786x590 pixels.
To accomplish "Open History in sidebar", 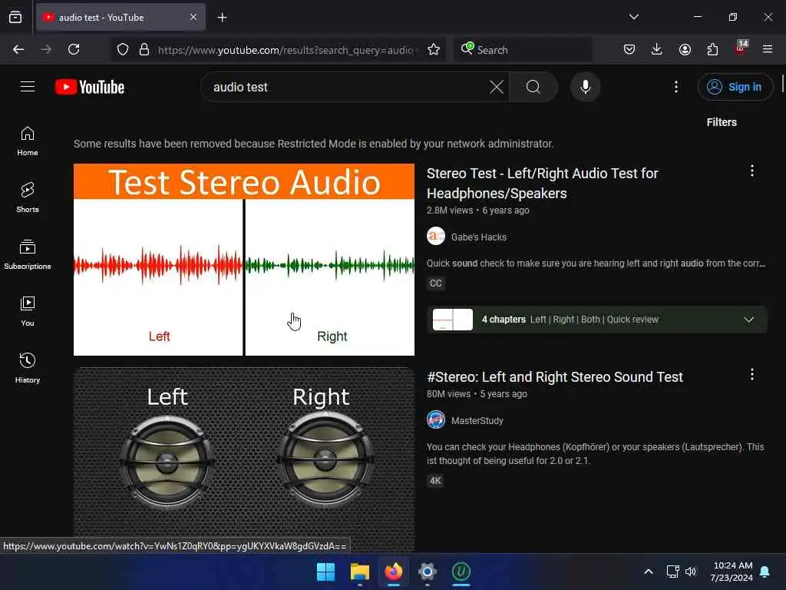I will pyautogui.click(x=28, y=368).
